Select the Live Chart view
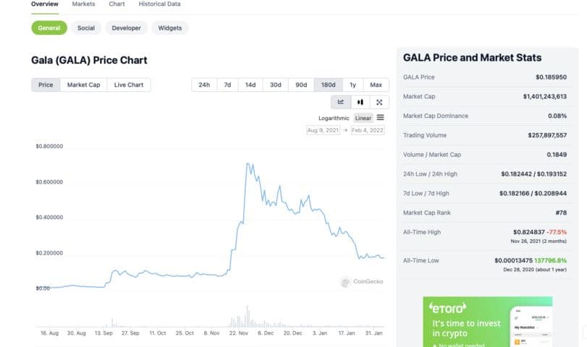This screenshot has width=587, height=347. (129, 85)
